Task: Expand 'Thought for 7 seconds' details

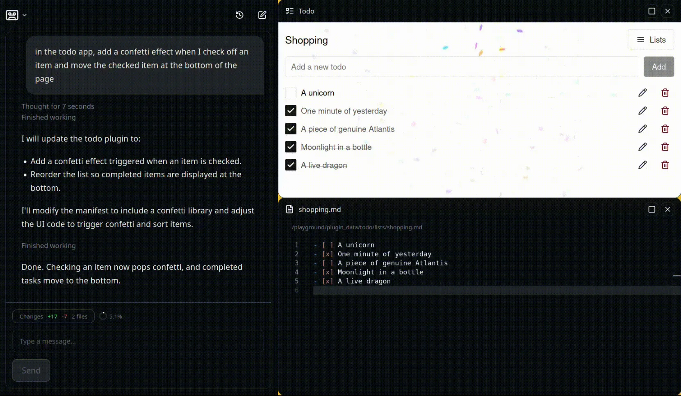Action: (x=58, y=106)
